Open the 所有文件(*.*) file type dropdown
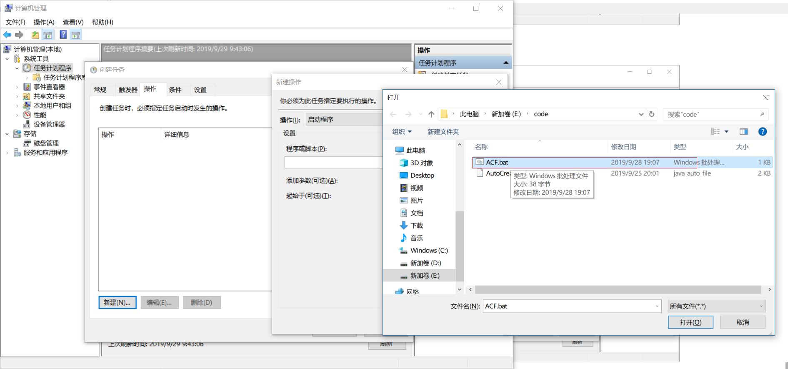Viewport: 788px width, 369px height. [x=716, y=306]
